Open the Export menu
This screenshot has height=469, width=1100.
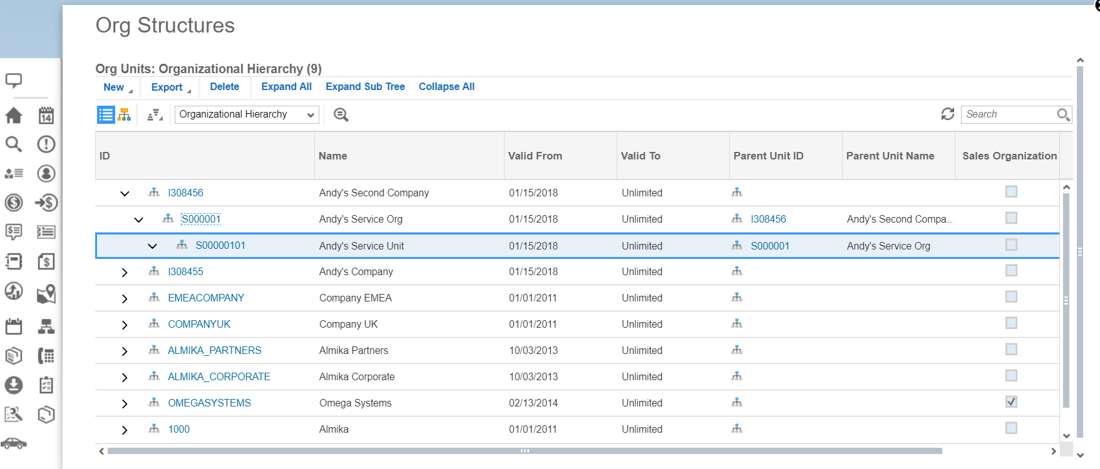pyautogui.click(x=170, y=87)
